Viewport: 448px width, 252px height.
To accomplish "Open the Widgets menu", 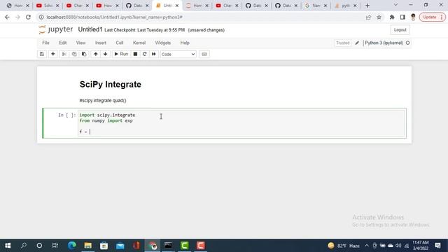I will (163, 43).
